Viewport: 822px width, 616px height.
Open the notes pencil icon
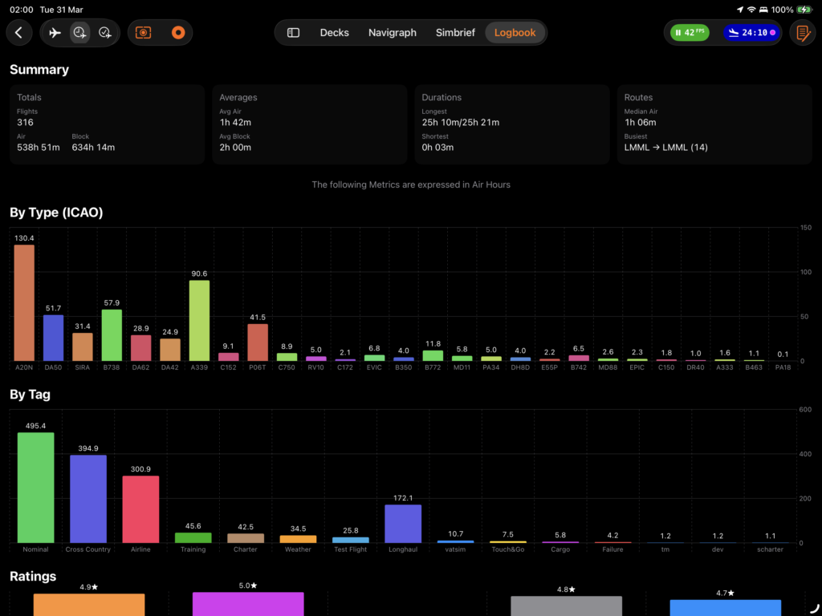pos(801,33)
